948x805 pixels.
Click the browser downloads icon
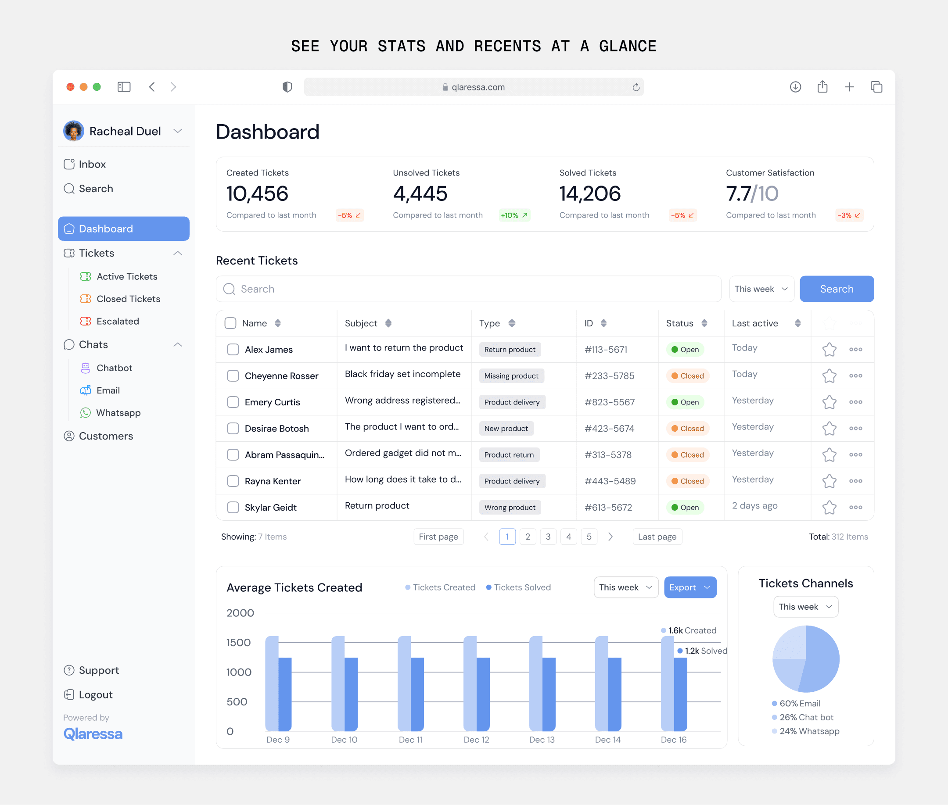pos(795,87)
